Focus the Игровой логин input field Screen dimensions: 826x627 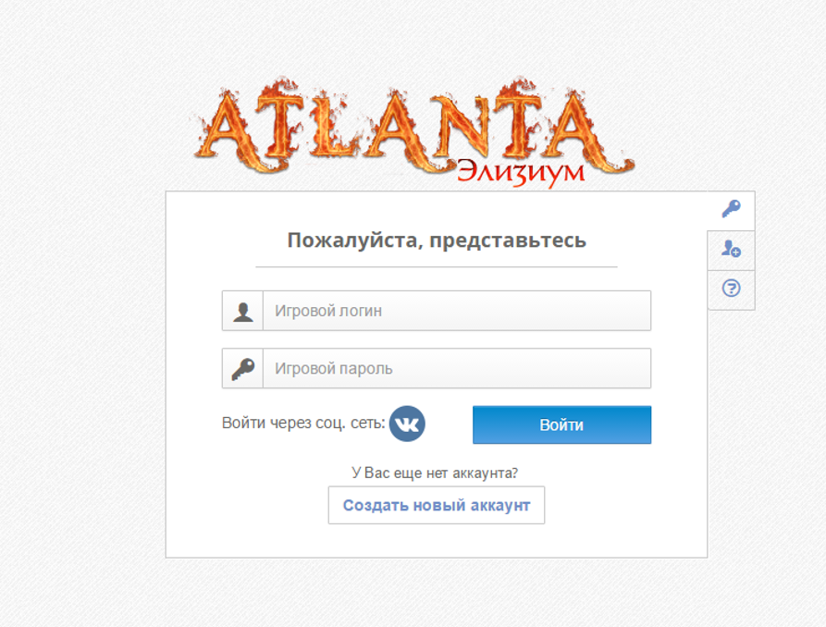click(x=457, y=311)
